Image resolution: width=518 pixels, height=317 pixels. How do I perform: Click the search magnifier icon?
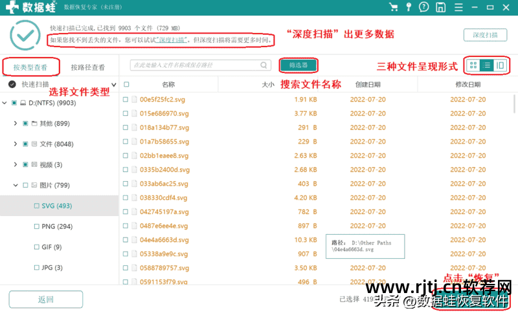(264, 65)
